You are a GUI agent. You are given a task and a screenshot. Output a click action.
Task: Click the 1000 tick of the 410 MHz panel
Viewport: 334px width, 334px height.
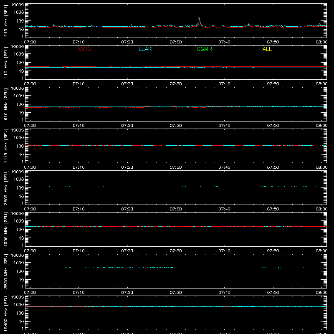point(19,54)
